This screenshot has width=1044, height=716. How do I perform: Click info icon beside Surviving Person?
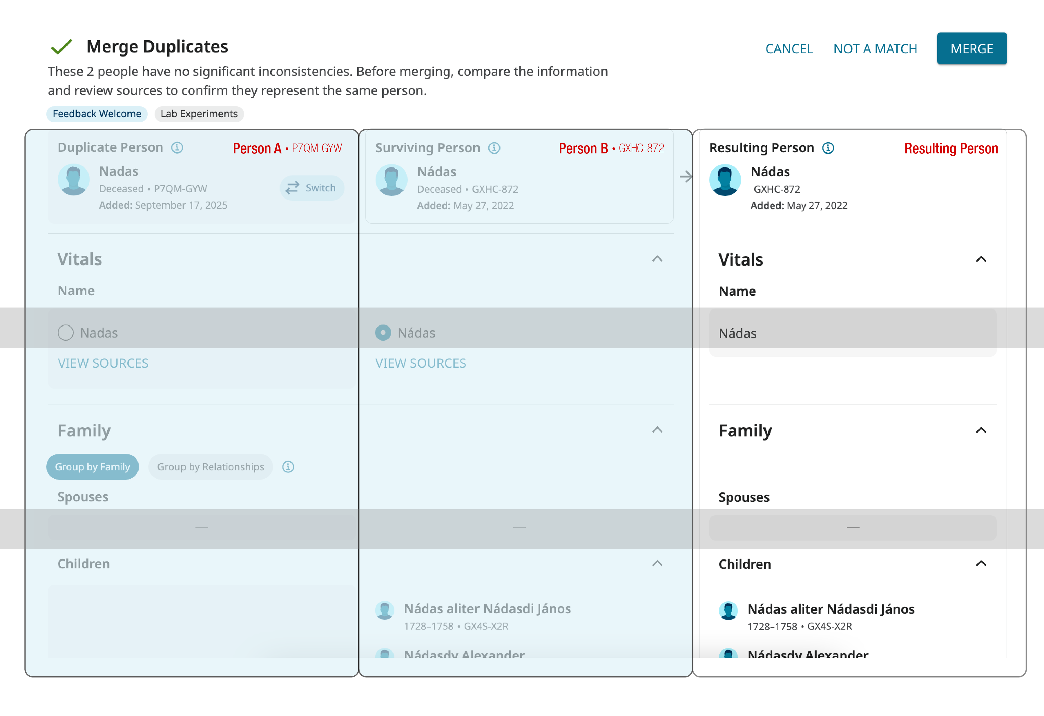[x=494, y=148]
